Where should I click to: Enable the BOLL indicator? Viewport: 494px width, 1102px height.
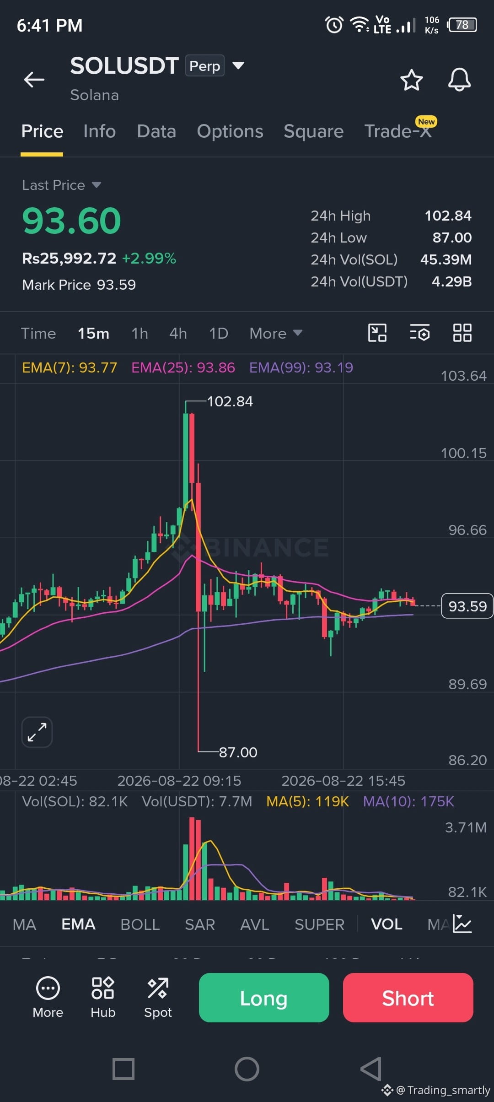(140, 924)
